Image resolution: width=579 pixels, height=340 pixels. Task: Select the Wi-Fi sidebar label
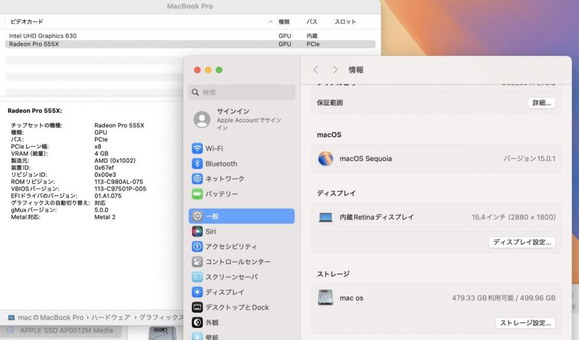coord(214,149)
